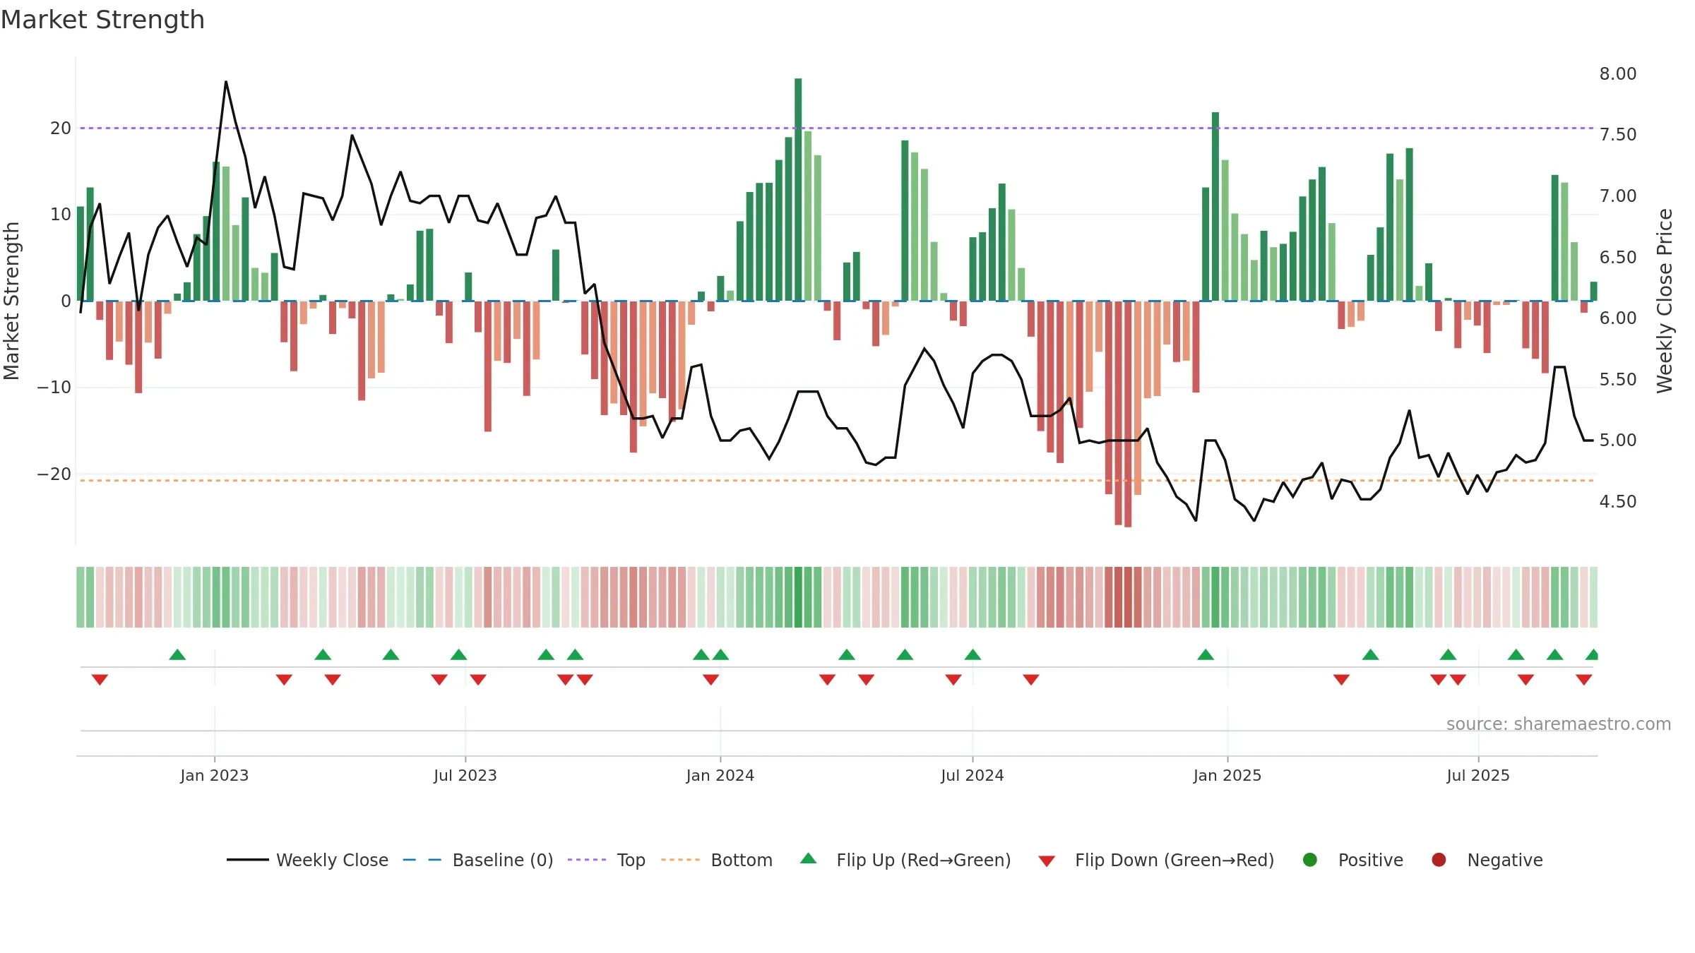Toggle the Top dotted line legend entry
This screenshot has width=1695, height=953.
(606, 860)
